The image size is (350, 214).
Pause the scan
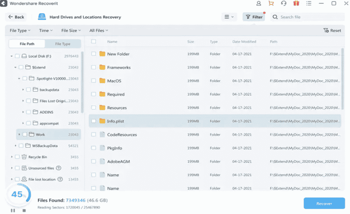click(x=13, y=211)
